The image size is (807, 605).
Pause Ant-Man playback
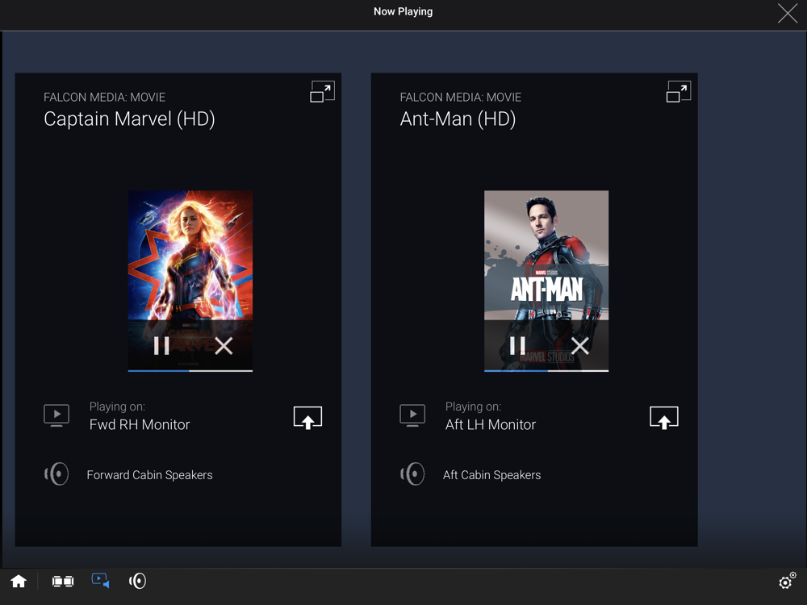click(517, 346)
